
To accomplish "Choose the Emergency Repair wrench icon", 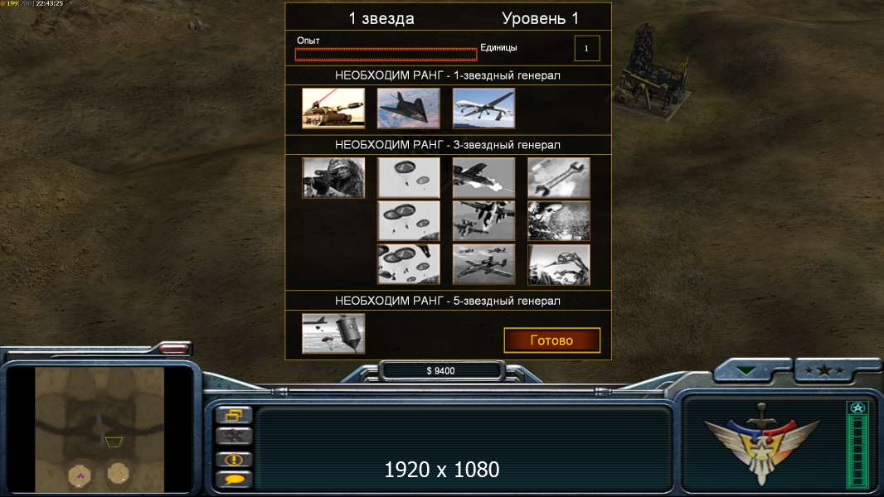I will pyautogui.click(x=559, y=178).
